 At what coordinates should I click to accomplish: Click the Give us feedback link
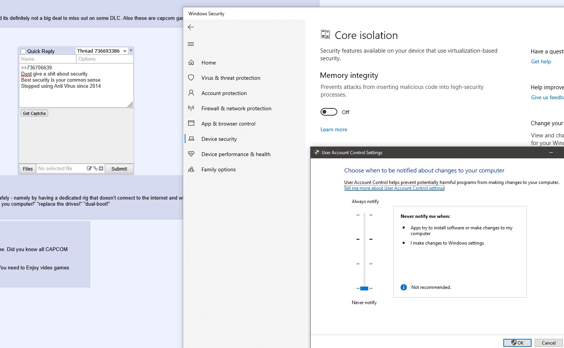pos(547,97)
